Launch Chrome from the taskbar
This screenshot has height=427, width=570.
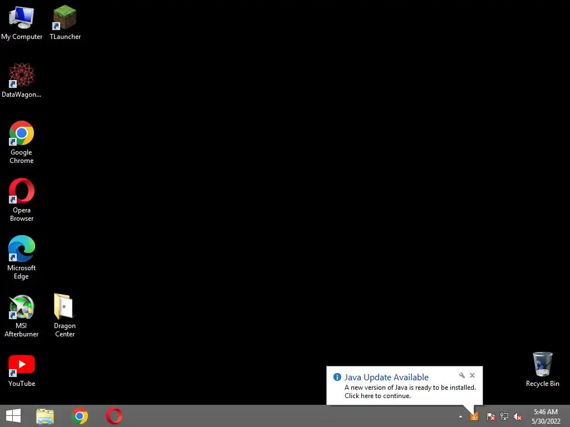(80, 416)
